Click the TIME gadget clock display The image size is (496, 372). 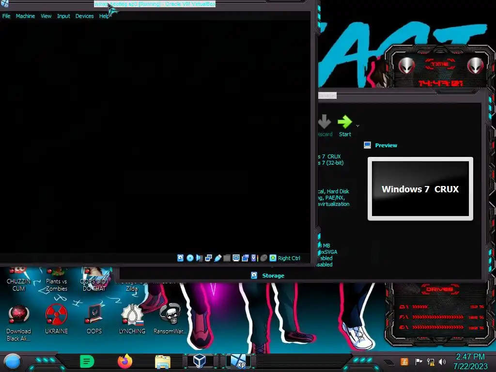pyautogui.click(x=441, y=83)
